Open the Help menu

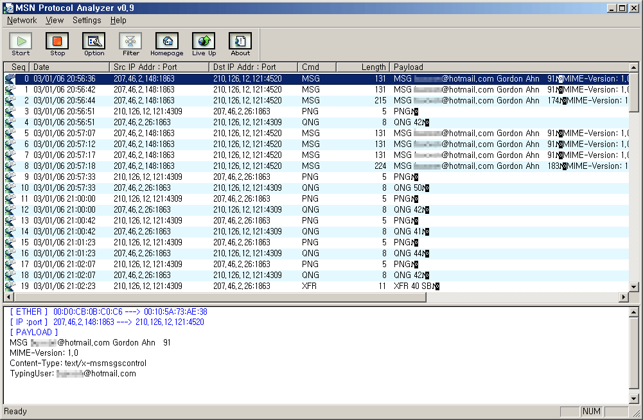click(x=118, y=20)
